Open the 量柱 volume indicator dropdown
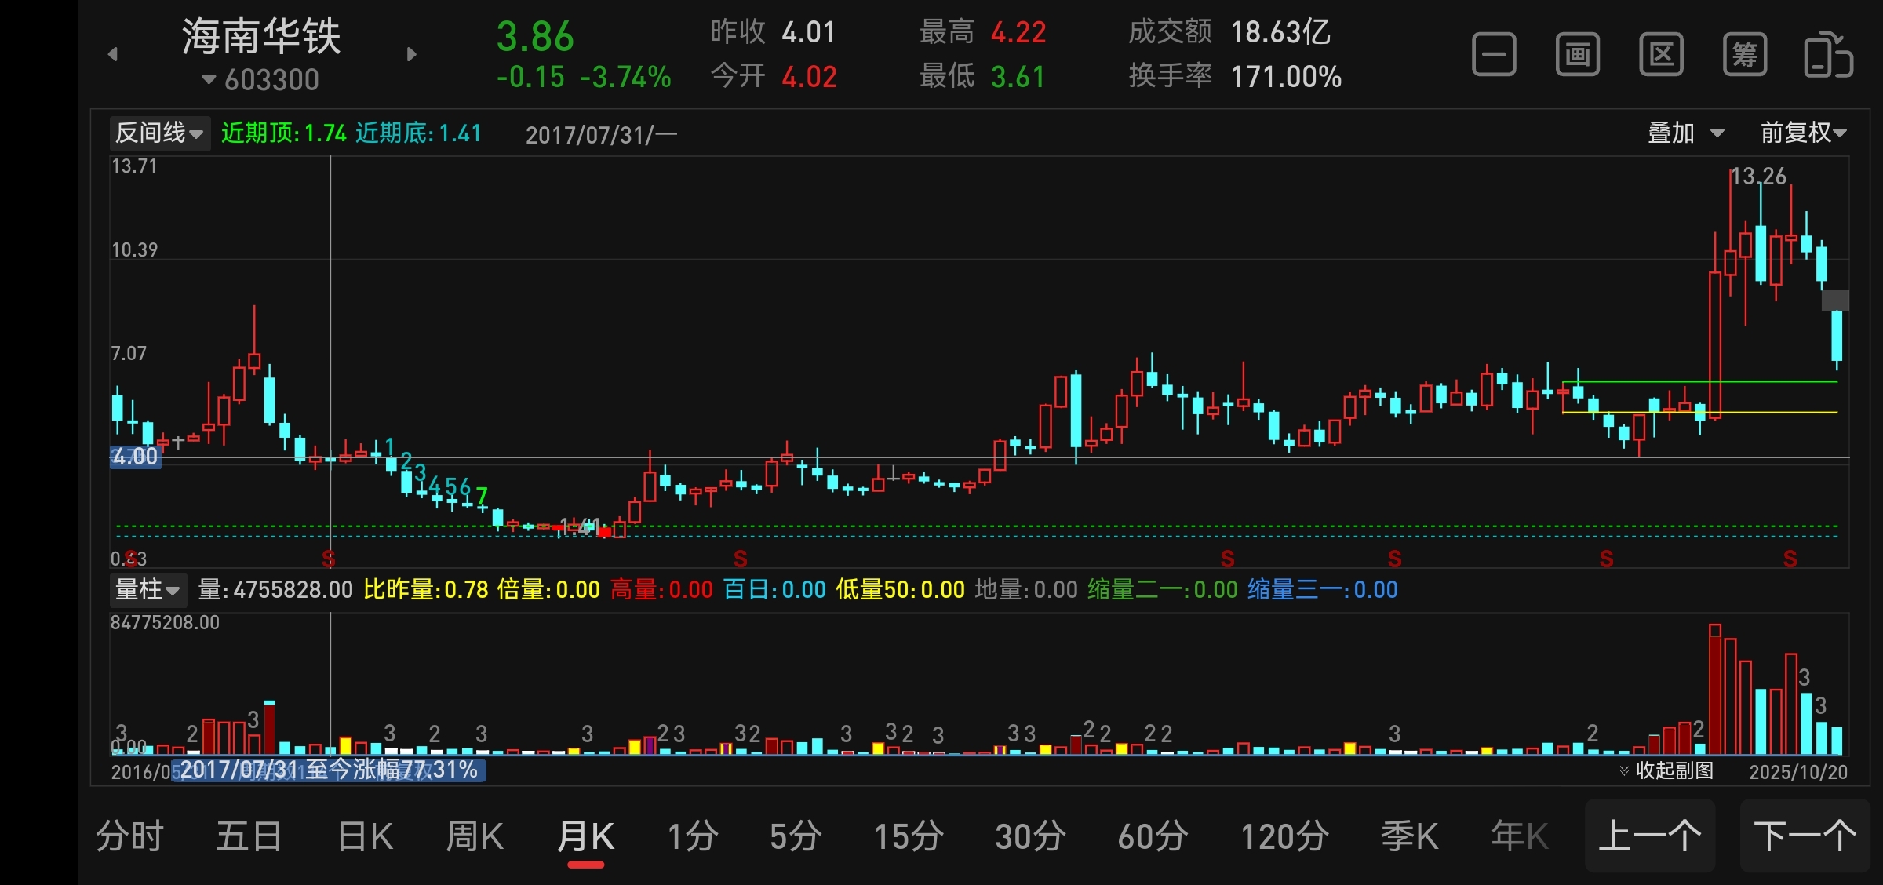The width and height of the screenshot is (1883, 885). pyautogui.click(x=148, y=589)
